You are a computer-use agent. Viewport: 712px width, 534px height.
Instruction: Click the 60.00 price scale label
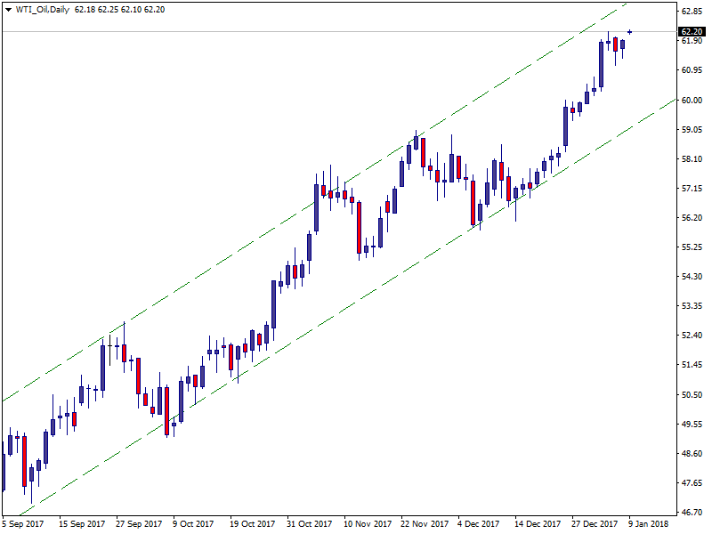point(692,100)
